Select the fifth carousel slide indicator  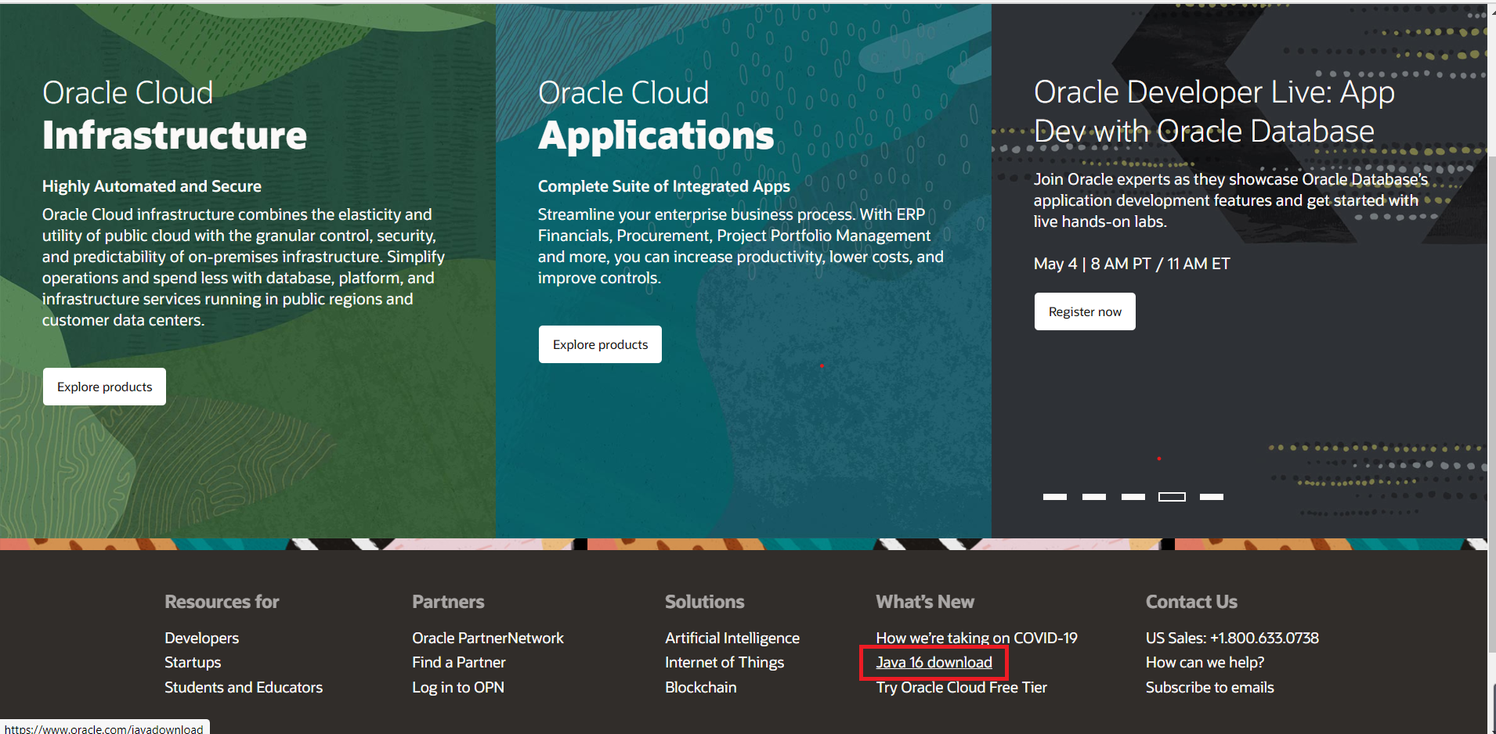click(1212, 497)
